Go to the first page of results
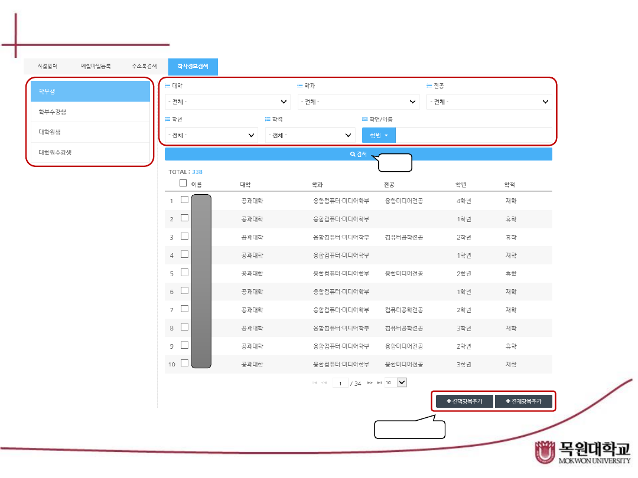638x478 pixels. (x=315, y=383)
